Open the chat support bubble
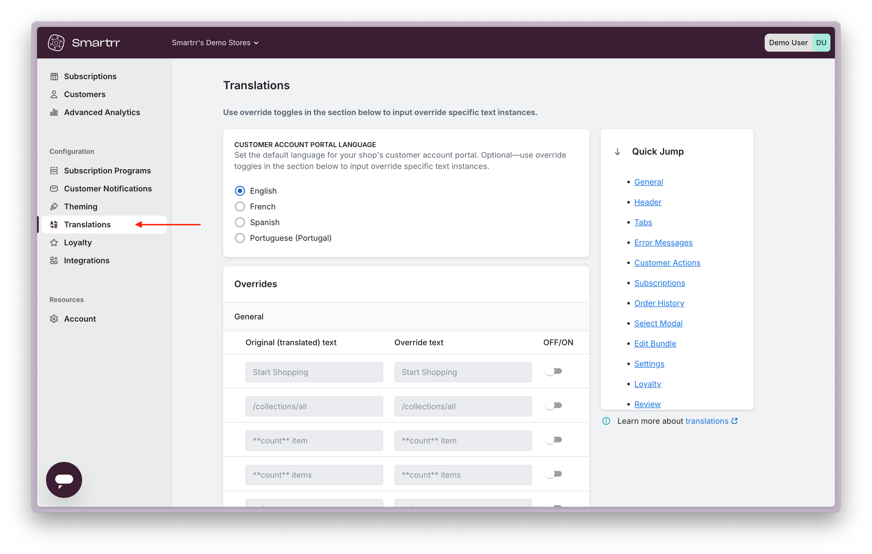This screenshot has width=872, height=554. click(x=64, y=480)
